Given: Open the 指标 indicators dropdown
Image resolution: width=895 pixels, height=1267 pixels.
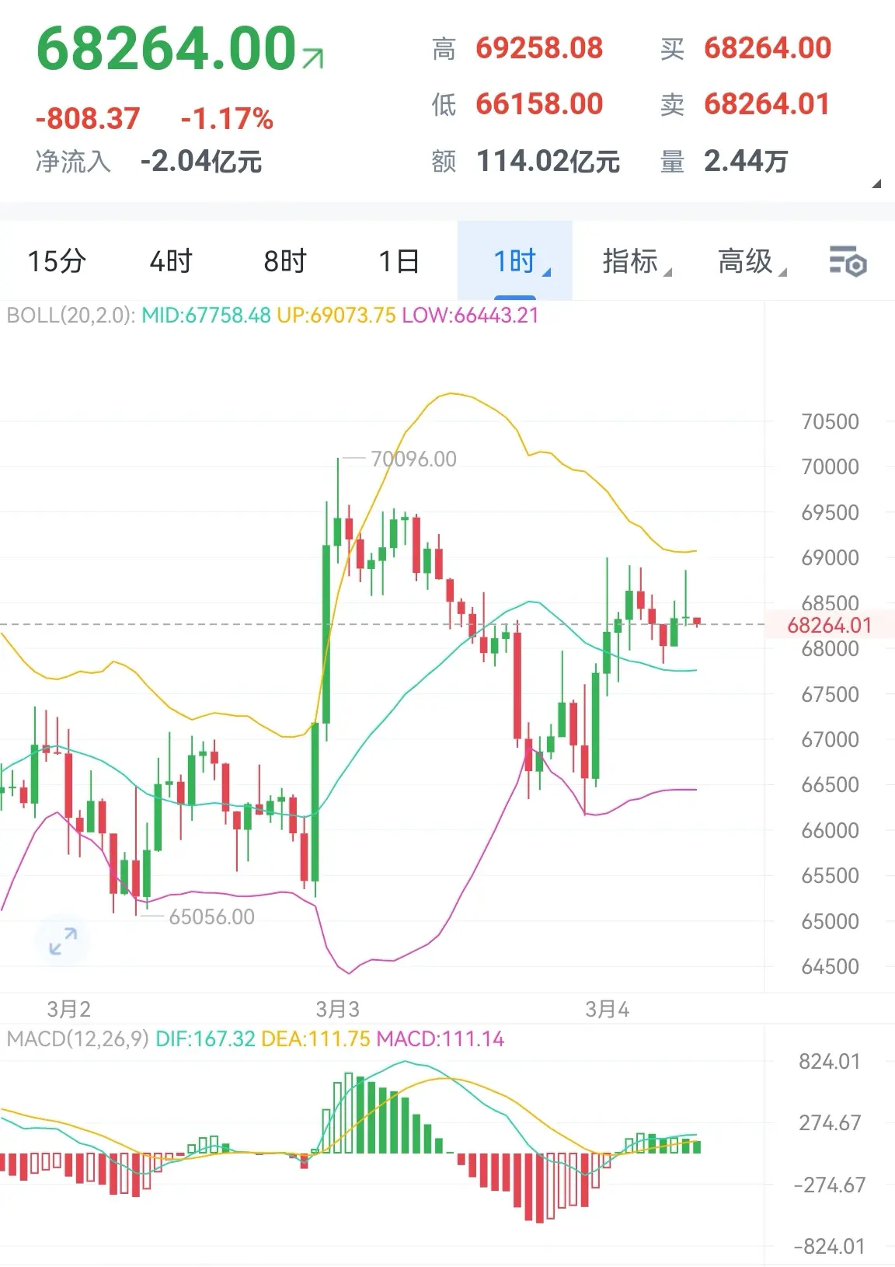Looking at the screenshot, I should coord(636,261).
